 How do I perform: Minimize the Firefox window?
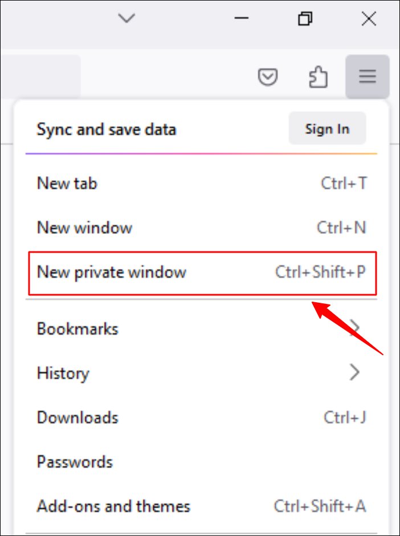pos(242,19)
